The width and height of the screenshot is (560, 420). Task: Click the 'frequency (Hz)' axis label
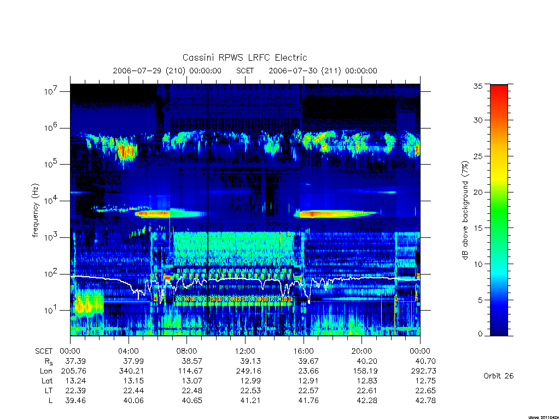tap(36, 211)
